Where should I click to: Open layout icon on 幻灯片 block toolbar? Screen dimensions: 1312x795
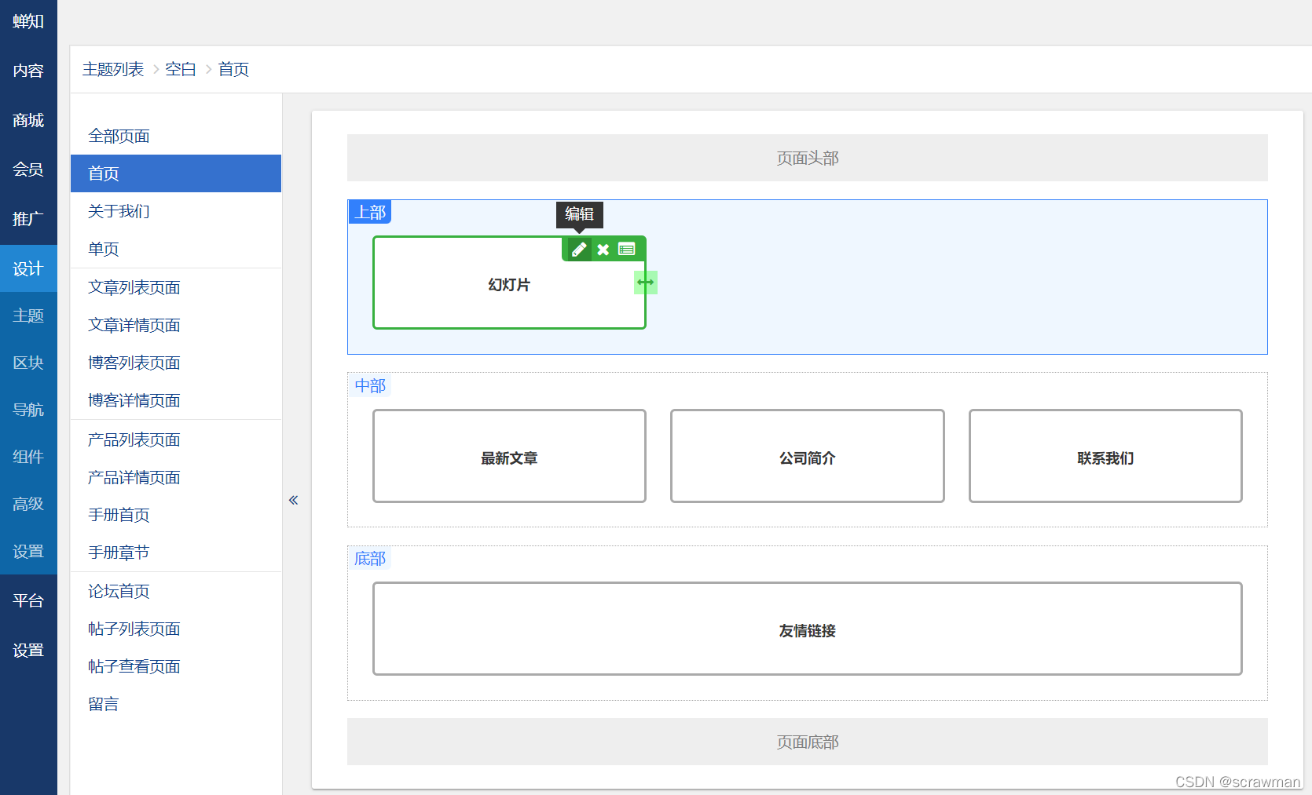[627, 250]
